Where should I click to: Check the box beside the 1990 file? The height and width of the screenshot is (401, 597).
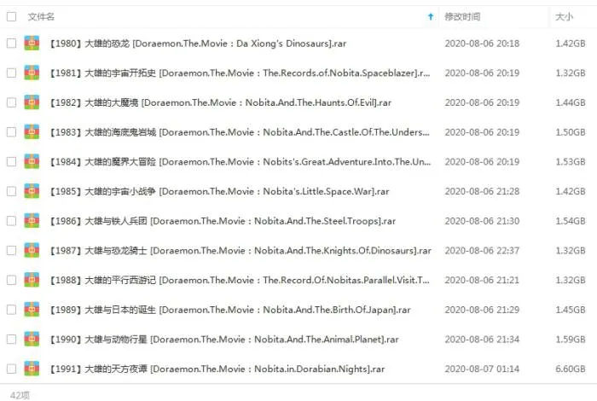pos(11,339)
